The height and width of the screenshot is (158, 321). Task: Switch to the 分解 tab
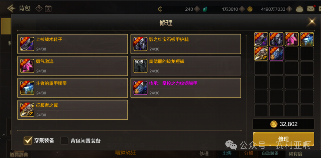[x=249, y=153]
